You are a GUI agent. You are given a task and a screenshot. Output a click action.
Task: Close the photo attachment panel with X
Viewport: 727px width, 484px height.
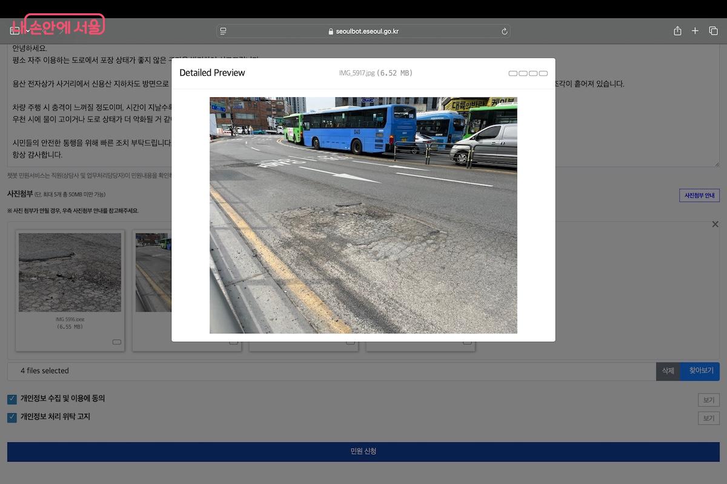point(715,224)
